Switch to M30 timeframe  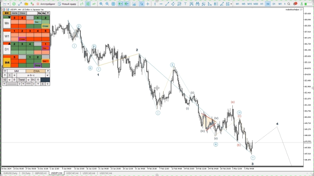[x=256, y=4]
